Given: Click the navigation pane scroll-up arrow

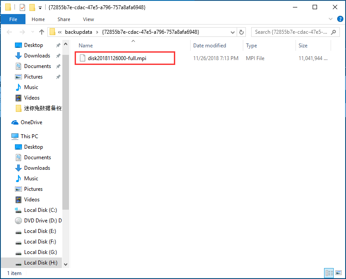Looking at the screenshot, I should click(x=65, y=44).
